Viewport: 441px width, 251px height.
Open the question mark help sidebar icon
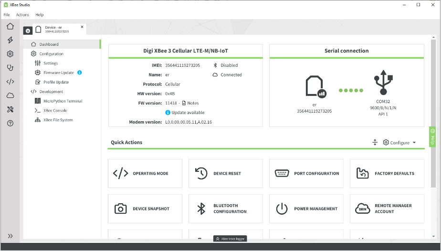pyautogui.click(x=10, y=123)
